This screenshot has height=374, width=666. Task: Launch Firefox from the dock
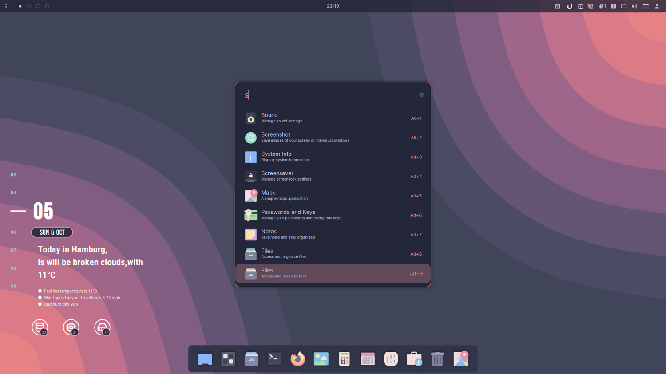coord(298,359)
